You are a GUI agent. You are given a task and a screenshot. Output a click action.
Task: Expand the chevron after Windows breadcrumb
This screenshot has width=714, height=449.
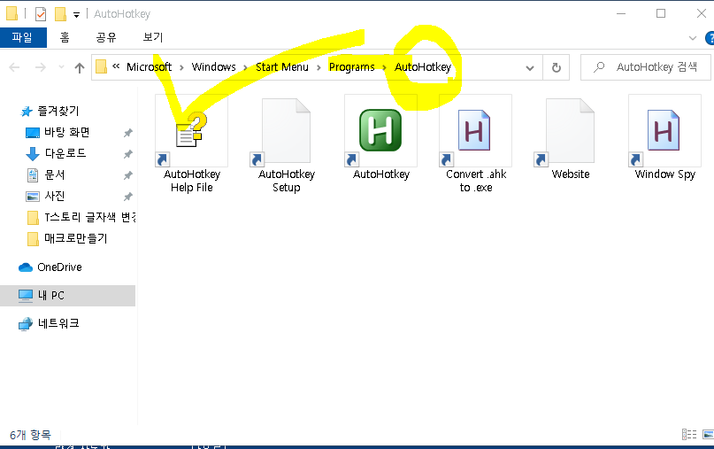[245, 68]
